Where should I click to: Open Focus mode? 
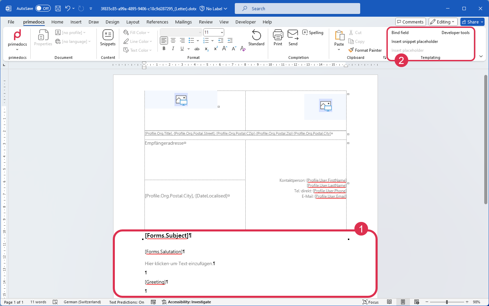371,302
